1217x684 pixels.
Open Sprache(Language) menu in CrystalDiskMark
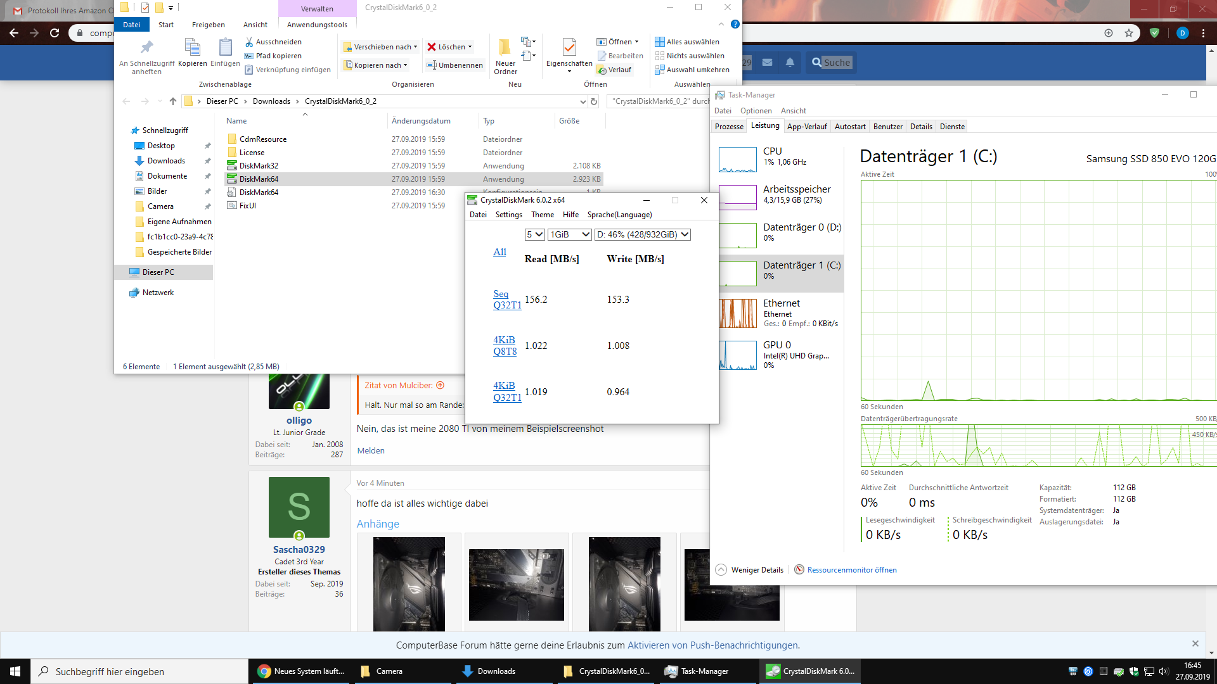(619, 215)
